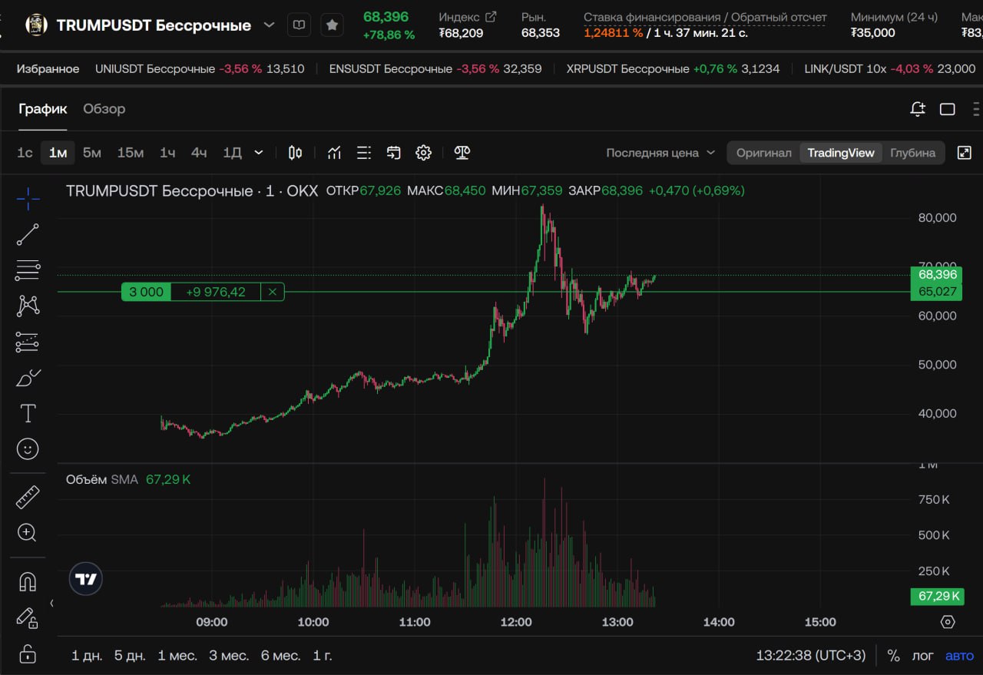Click the calendar-arrow icon left of the gear
This screenshot has width=983, height=675.
[x=394, y=153]
